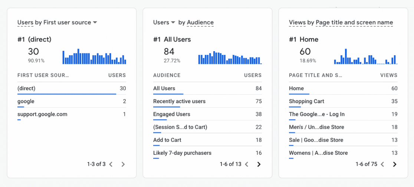Open the First user source dimension dropdown
This screenshot has height=187, width=414.
pos(95,23)
